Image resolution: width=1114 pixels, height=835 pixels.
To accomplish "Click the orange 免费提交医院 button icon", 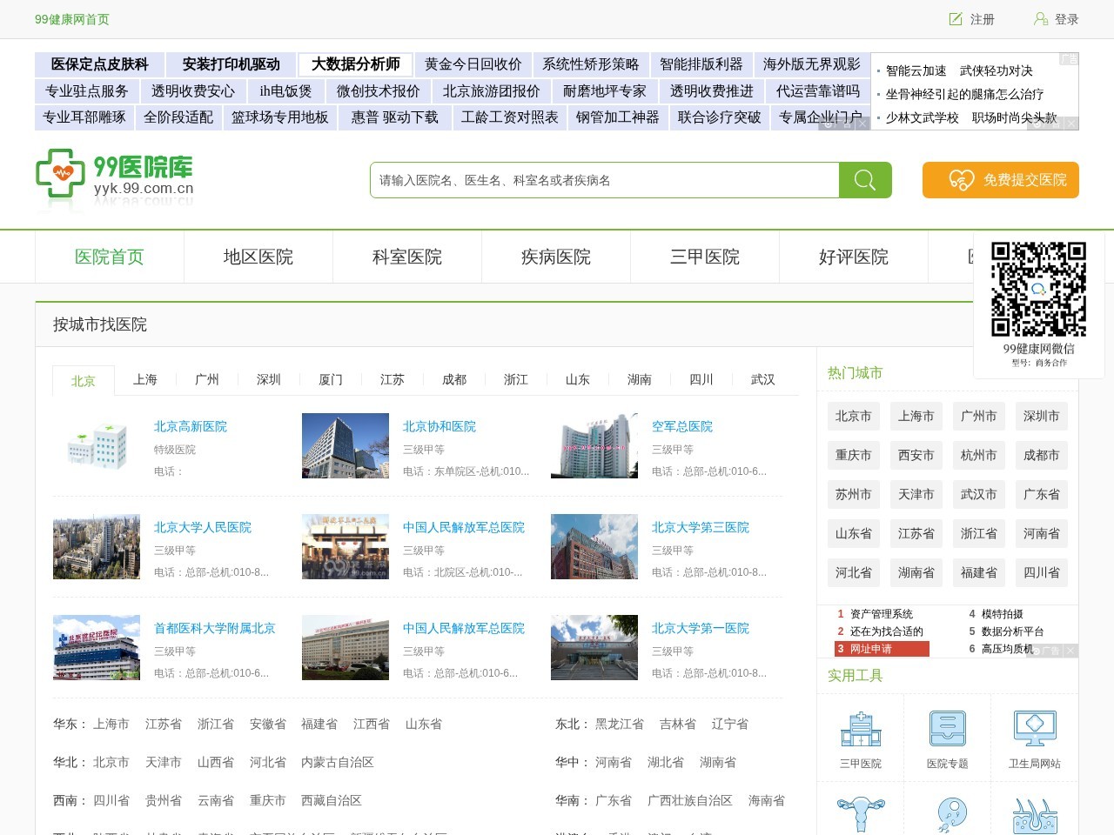I will pos(961,180).
